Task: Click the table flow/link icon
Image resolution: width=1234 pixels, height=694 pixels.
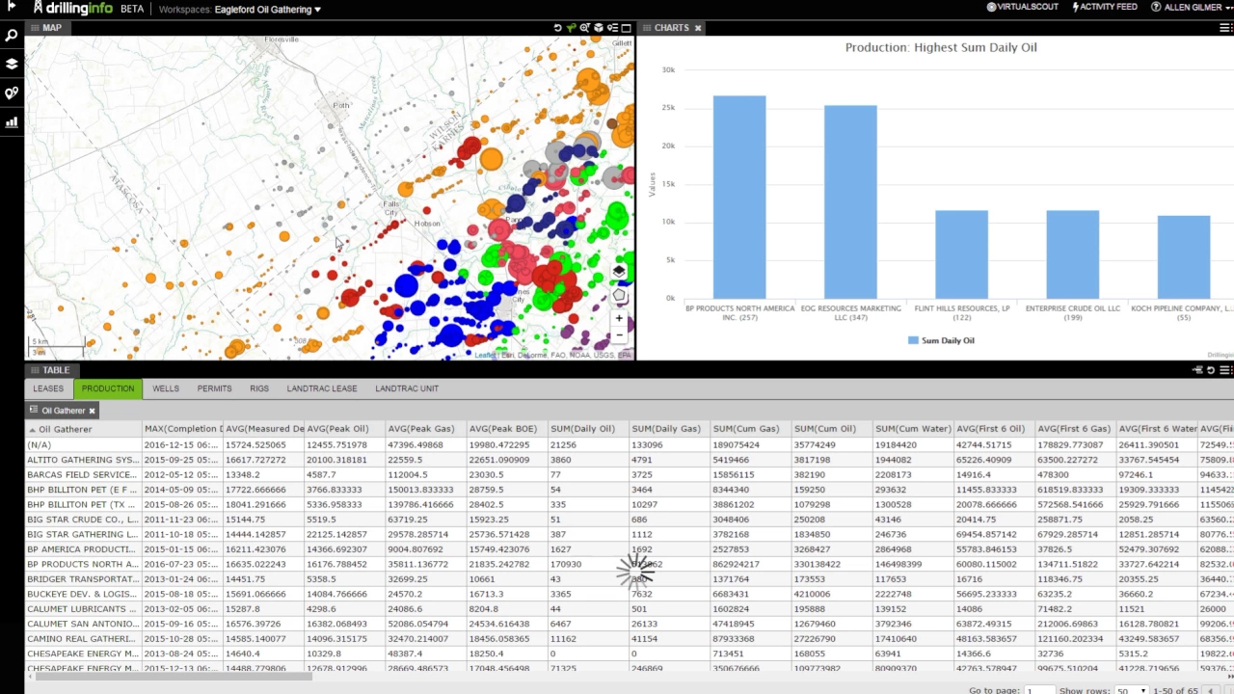Action: pos(1197,370)
